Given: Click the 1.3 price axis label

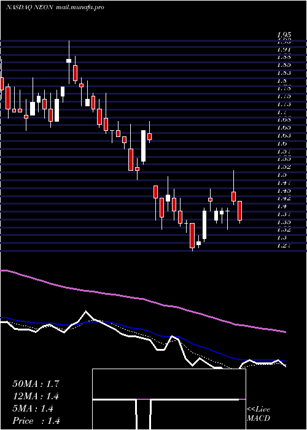Looking at the screenshot, I should [282, 237].
